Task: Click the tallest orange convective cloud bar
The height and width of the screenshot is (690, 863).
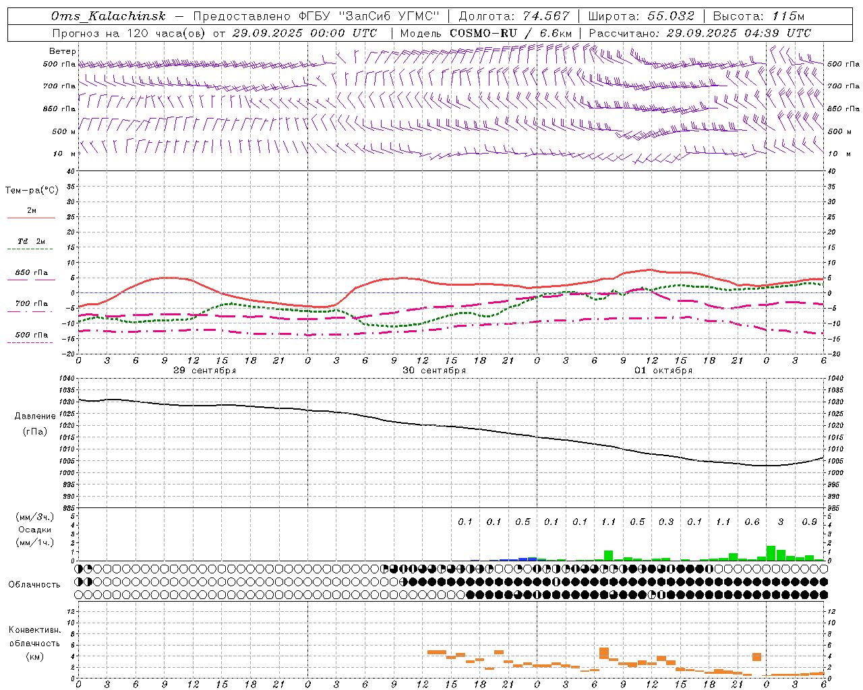Action: tap(603, 653)
